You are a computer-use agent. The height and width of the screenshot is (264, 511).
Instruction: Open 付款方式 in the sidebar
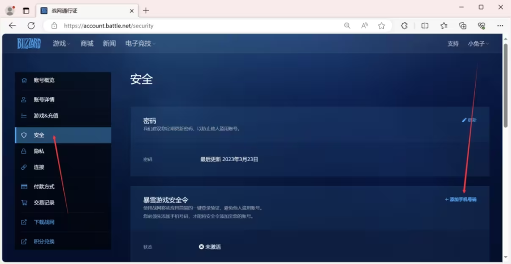[x=63, y=187]
